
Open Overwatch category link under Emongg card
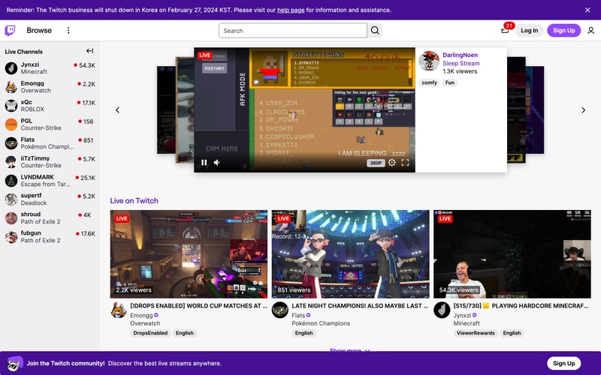point(145,323)
